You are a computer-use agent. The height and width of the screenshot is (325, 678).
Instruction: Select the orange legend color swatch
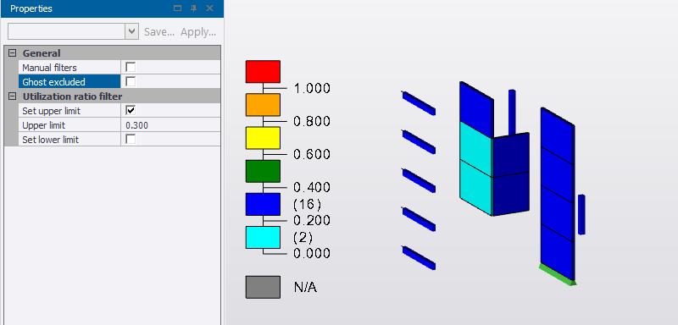tap(263, 105)
